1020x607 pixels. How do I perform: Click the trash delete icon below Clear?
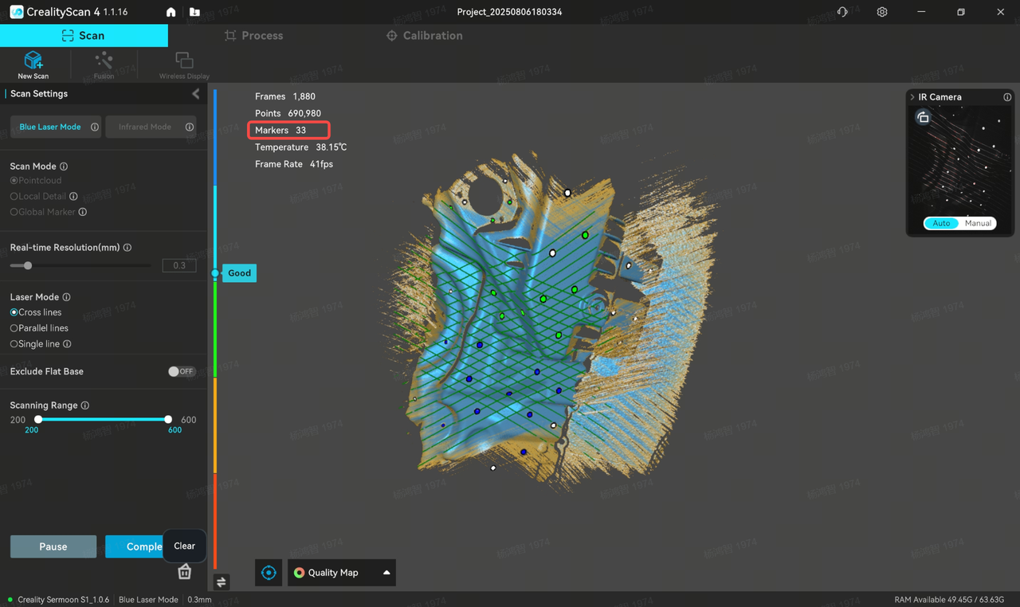click(184, 571)
